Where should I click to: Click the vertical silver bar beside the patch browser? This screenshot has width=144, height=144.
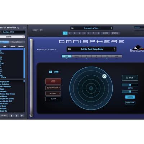click(x=31, y=78)
